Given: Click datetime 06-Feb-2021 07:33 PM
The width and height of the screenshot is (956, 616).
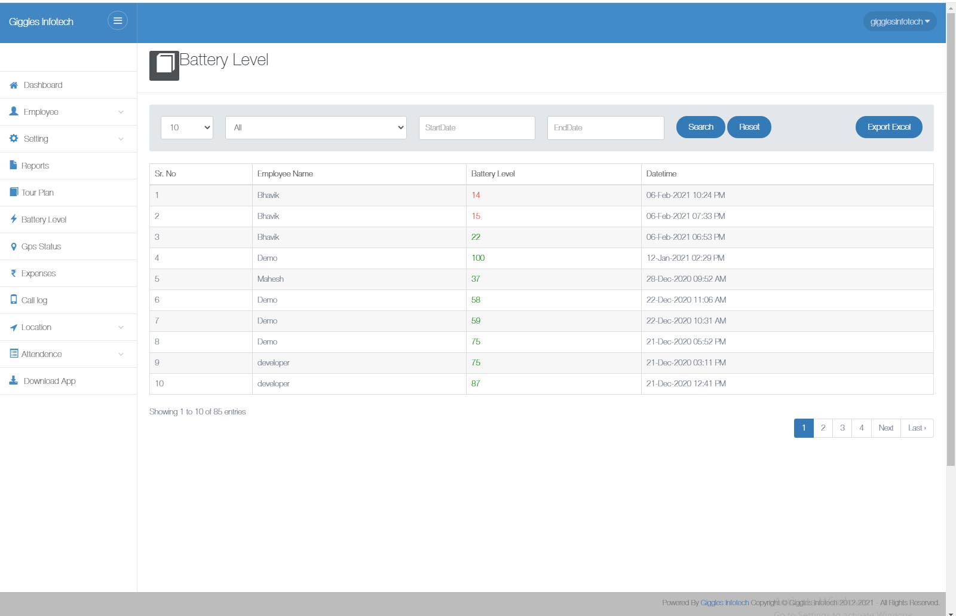Looking at the screenshot, I should (x=685, y=216).
